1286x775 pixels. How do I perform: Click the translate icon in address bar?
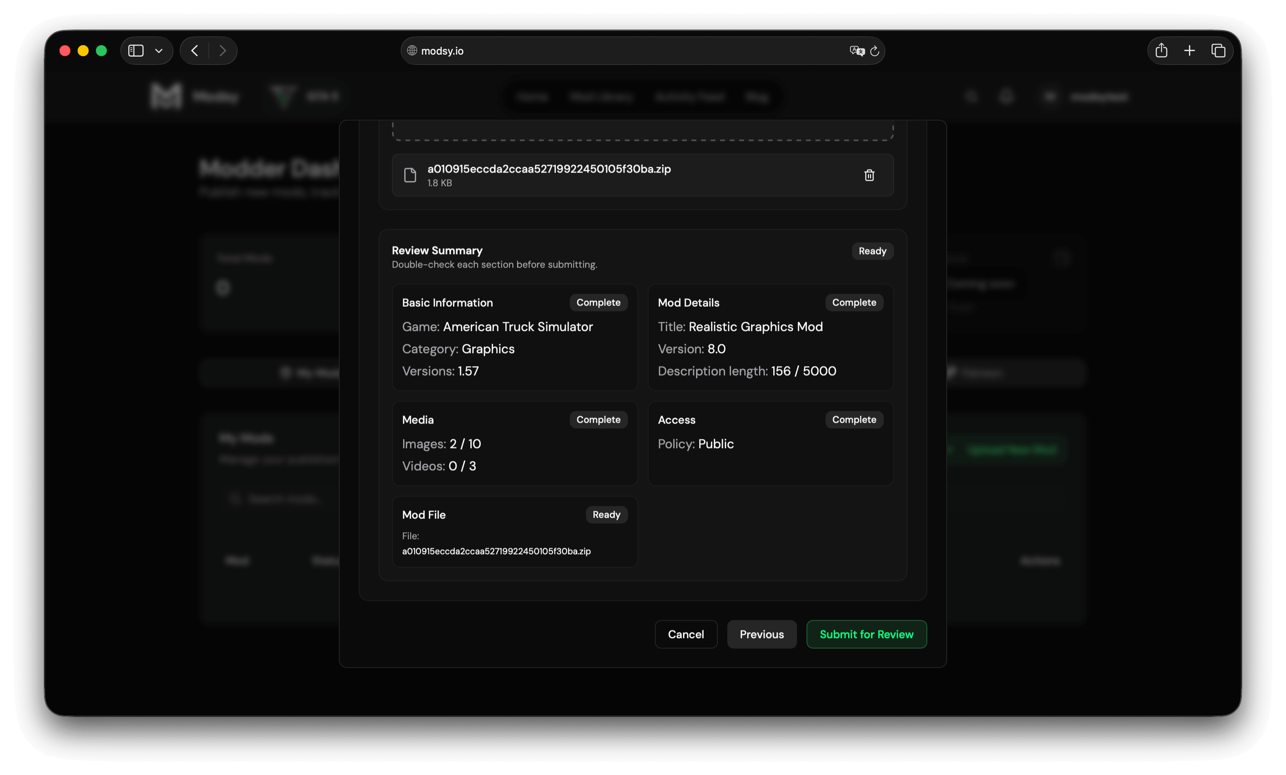click(x=856, y=51)
